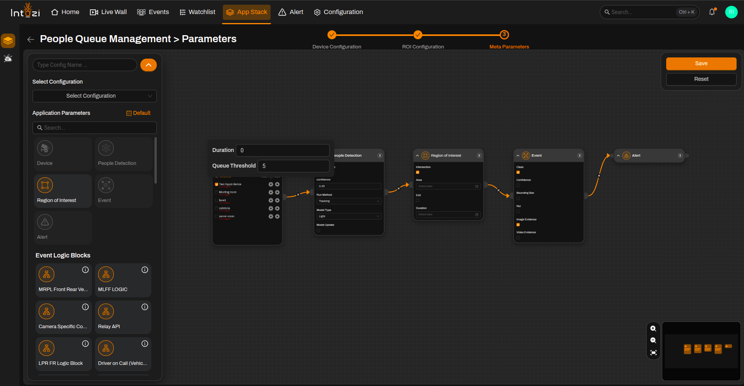Open gear settings for server-room device
The height and width of the screenshot is (386, 744).
[x=271, y=216]
